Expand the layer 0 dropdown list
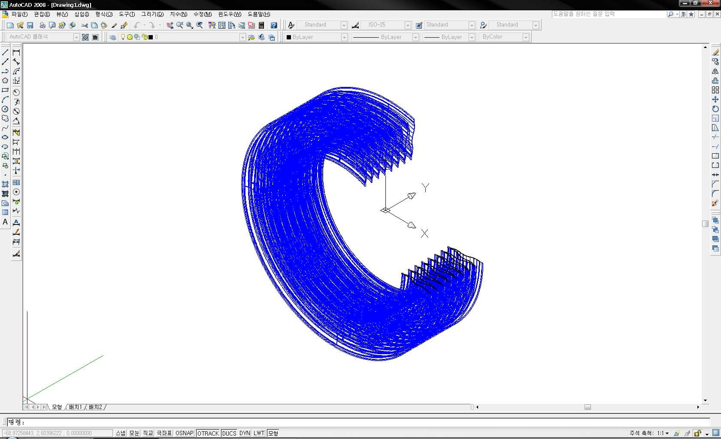 [x=242, y=37]
